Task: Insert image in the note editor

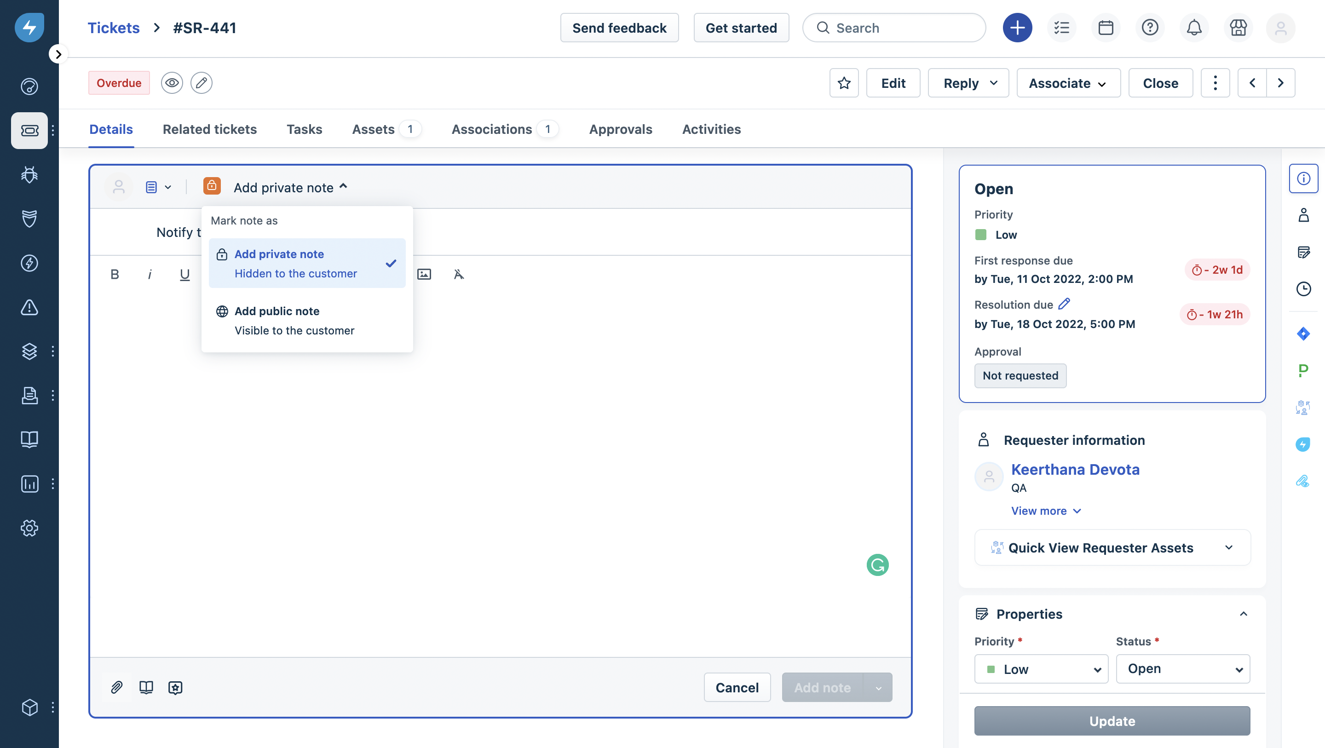Action: coord(424,275)
